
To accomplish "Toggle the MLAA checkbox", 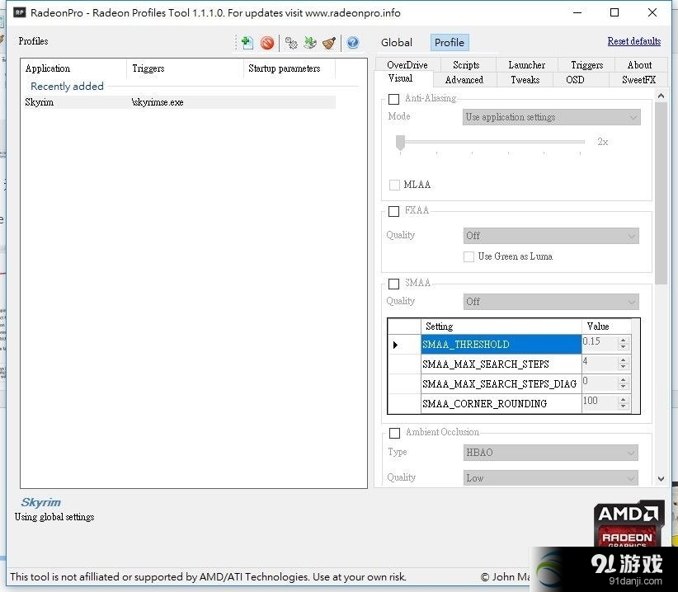I will pos(394,185).
